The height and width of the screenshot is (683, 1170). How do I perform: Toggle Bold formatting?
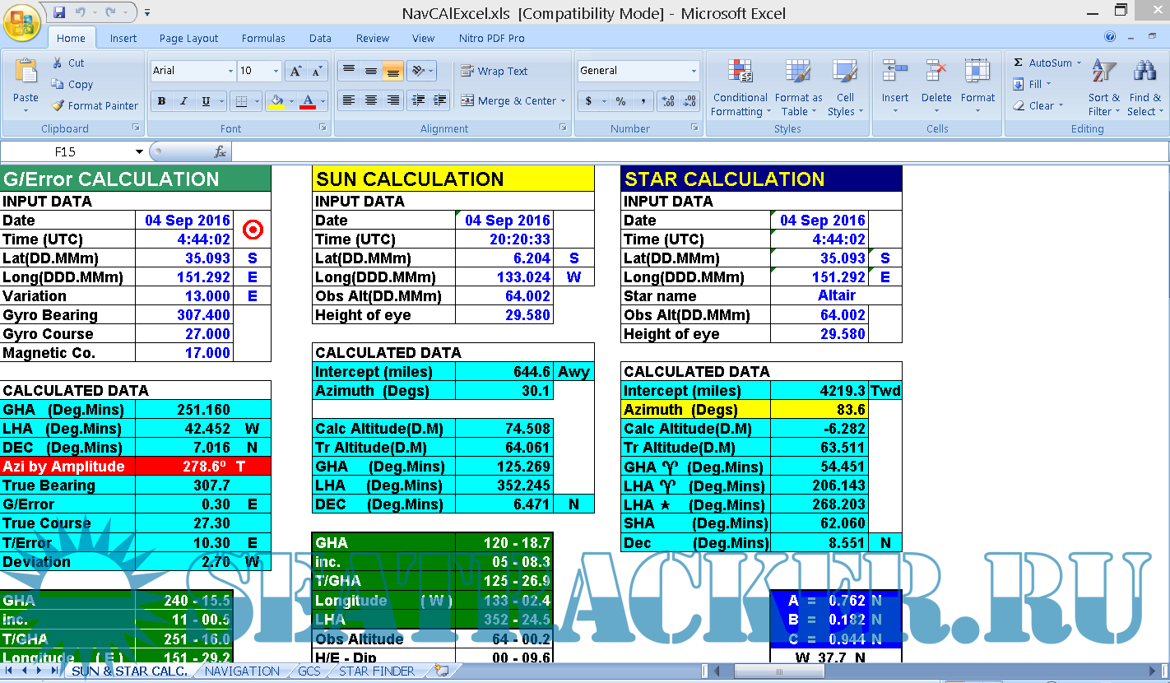(161, 101)
